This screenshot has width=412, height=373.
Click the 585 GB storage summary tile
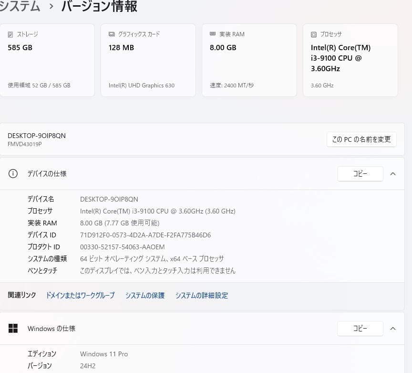point(47,60)
